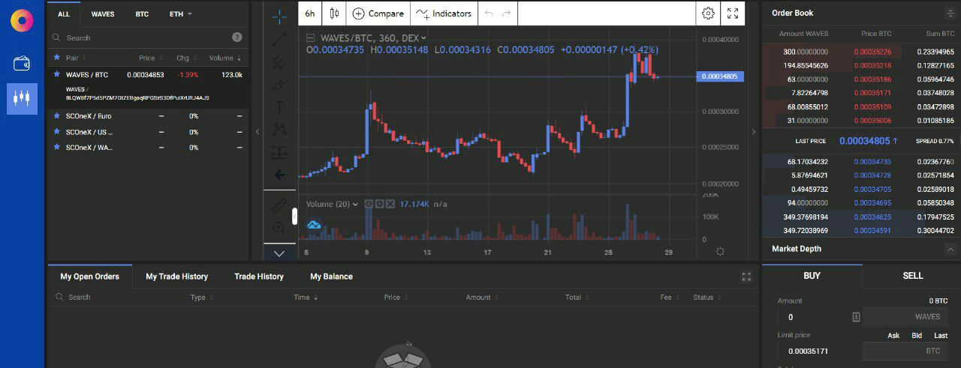
Task: Toggle favorite star for WAVES / BTC
Action: tap(56, 74)
